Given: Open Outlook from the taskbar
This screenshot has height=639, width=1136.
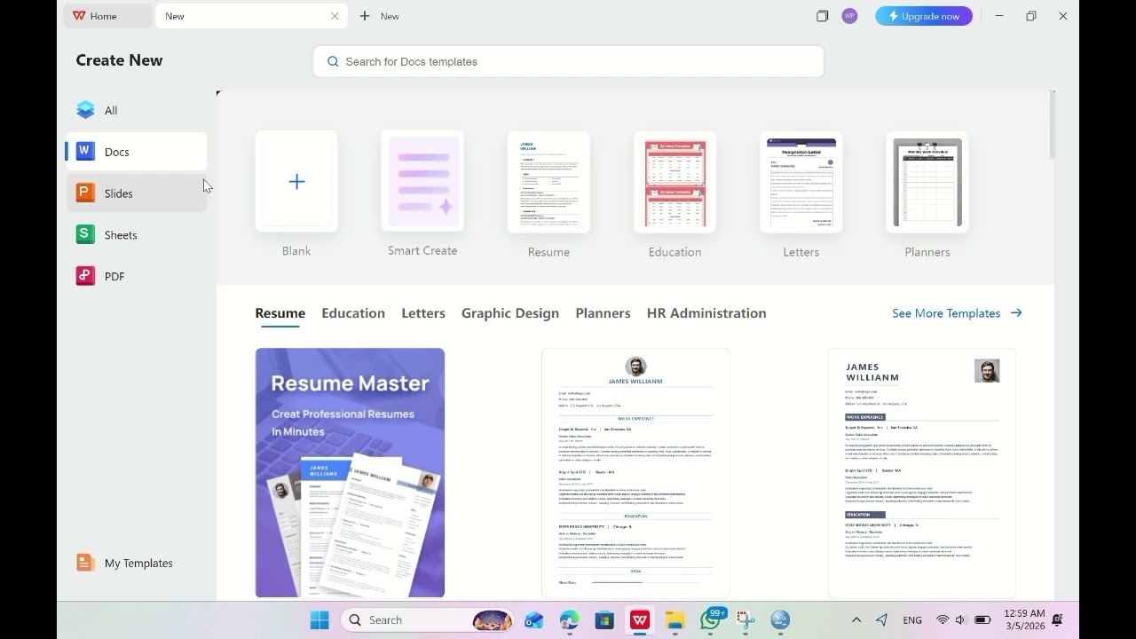Looking at the screenshot, I should [534, 619].
